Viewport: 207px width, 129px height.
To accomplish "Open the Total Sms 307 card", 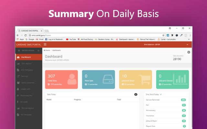I will point(61,80).
